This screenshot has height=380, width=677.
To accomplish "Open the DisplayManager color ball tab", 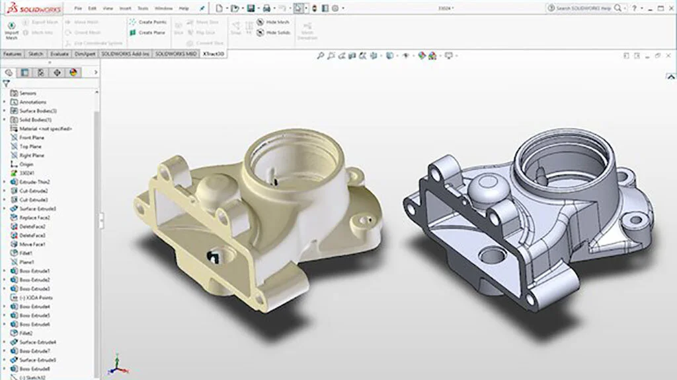I will click(73, 73).
